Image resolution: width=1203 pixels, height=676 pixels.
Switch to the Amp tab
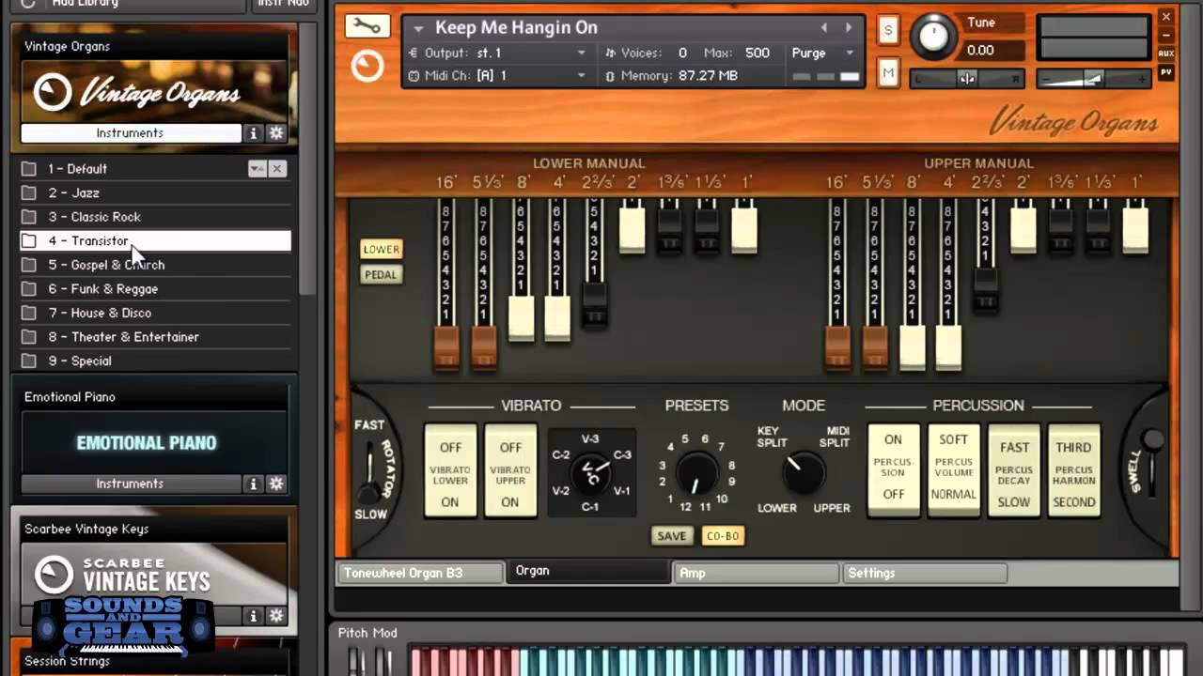point(757,573)
